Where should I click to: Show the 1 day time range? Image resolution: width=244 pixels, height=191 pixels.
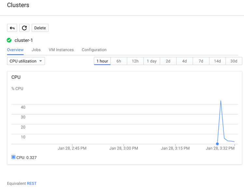click(152, 61)
